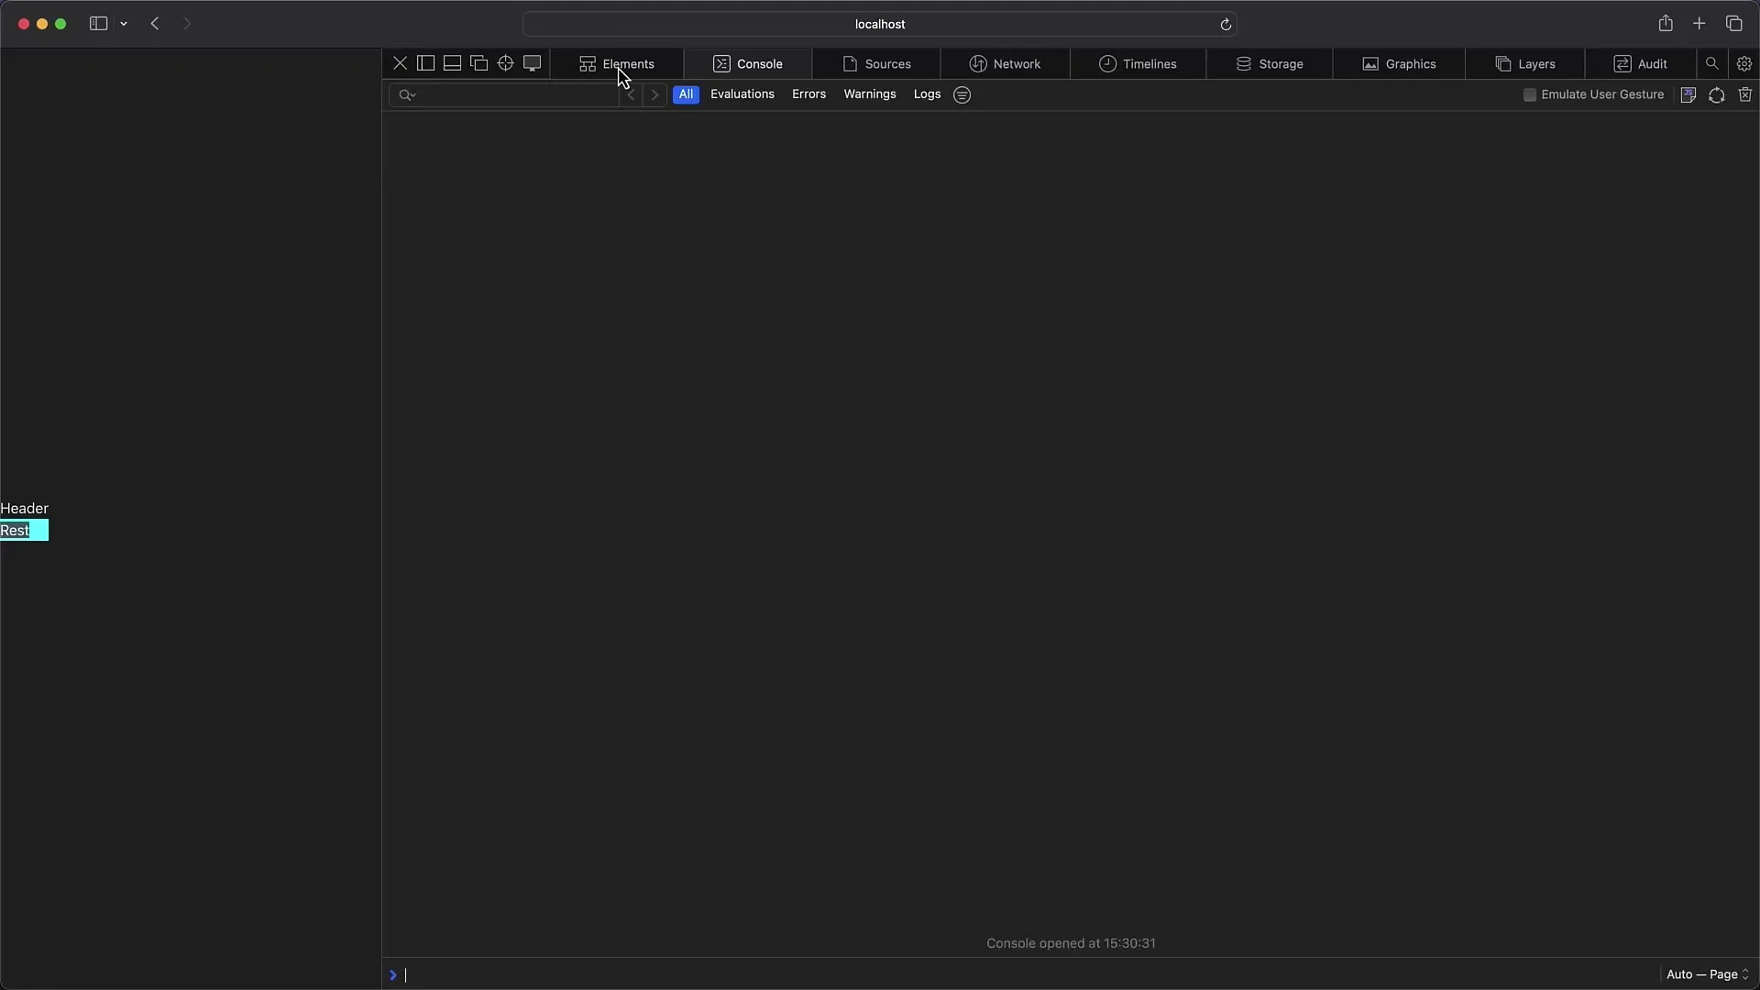
Task: Open the Elements tab
Action: click(x=617, y=64)
